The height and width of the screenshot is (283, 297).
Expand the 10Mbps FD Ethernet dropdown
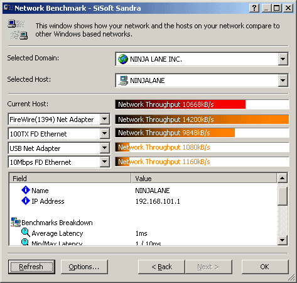point(104,162)
